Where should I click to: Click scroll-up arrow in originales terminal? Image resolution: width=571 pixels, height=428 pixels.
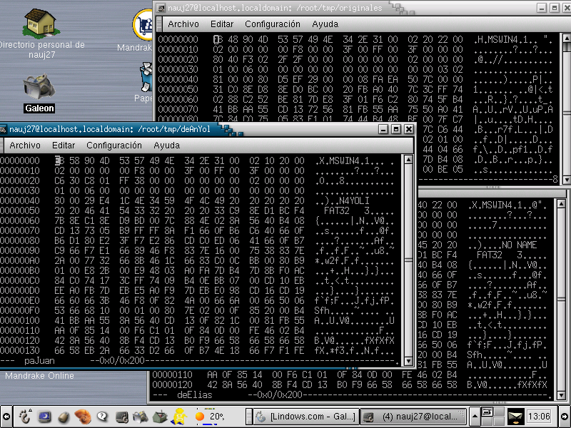pyautogui.click(x=567, y=38)
